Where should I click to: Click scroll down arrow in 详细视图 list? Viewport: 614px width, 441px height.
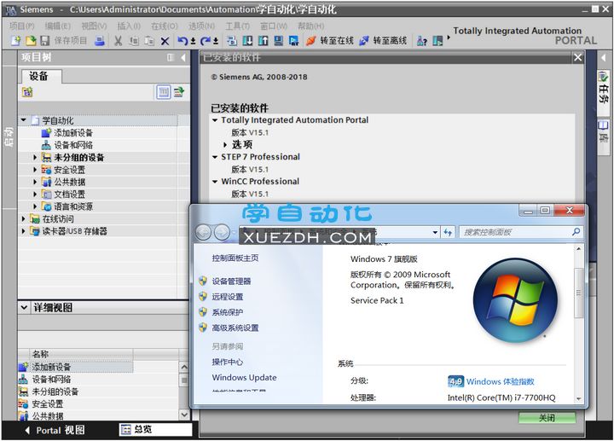click(183, 415)
